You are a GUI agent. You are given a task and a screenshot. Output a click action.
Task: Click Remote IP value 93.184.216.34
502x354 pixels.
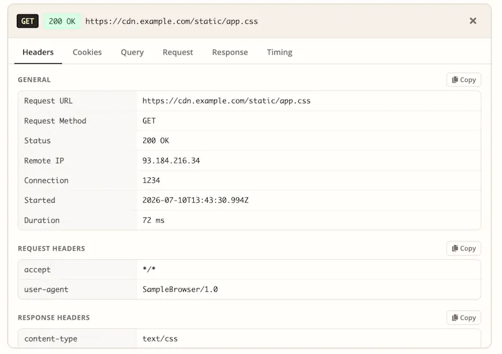pyautogui.click(x=171, y=160)
